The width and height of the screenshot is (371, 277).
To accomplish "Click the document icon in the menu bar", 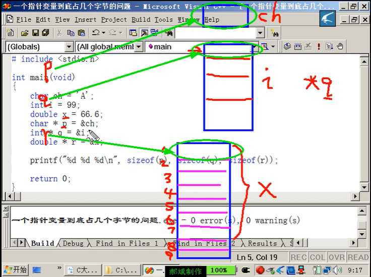I will coord(10,19).
